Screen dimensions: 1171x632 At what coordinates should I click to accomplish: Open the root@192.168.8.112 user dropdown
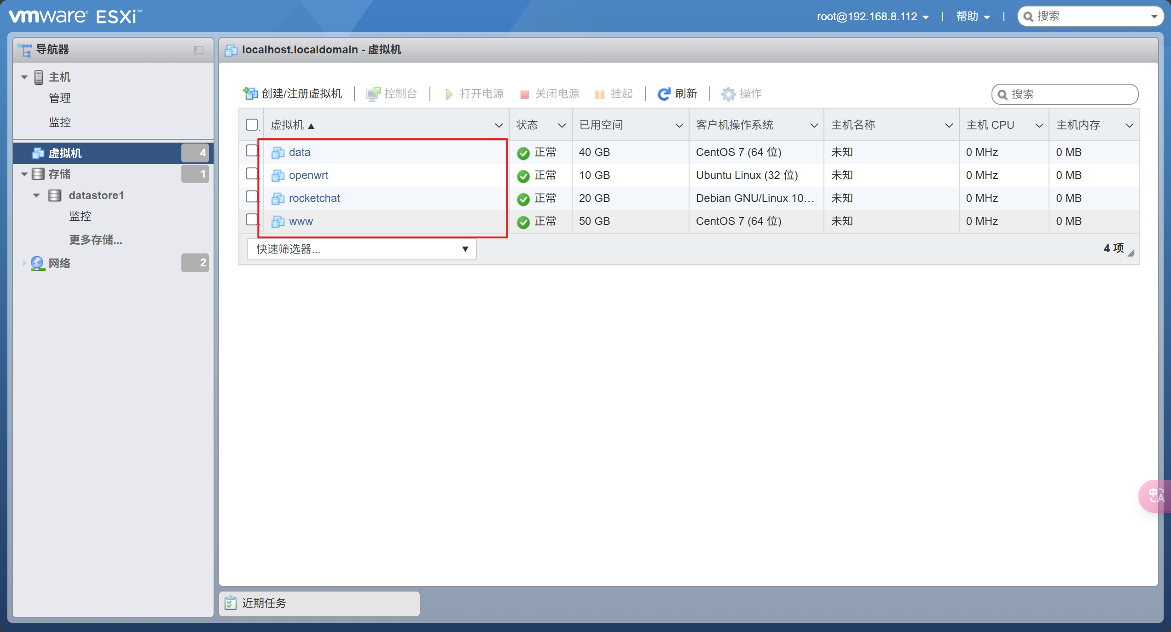pyautogui.click(x=872, y=17)
